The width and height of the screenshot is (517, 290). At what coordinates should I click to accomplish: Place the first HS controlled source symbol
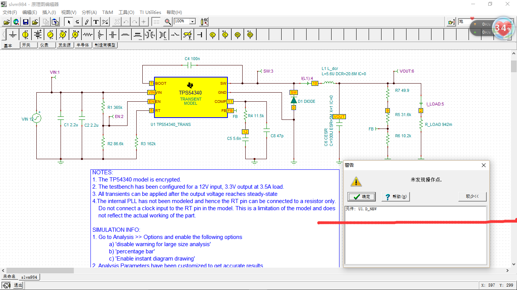(238, 35)
